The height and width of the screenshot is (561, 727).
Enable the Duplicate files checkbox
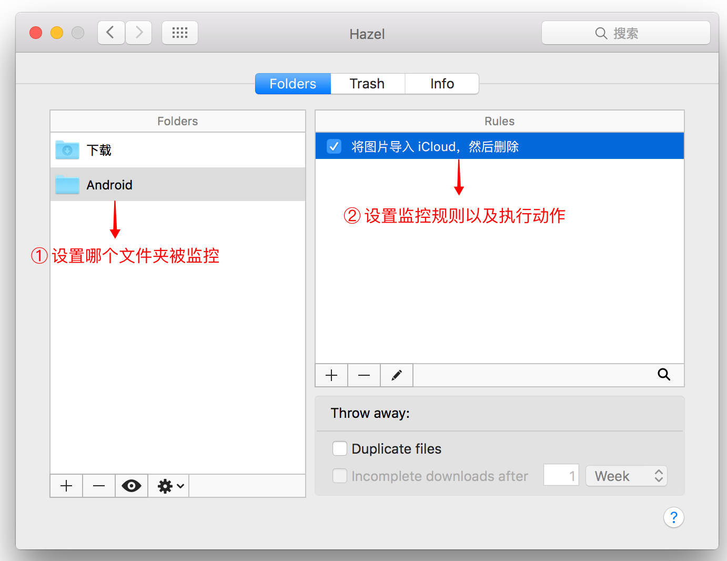tap(340, 448)
